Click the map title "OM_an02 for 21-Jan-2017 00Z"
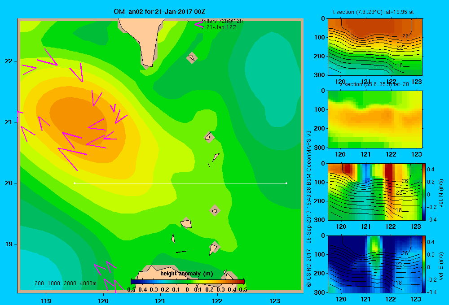Image resolution: width=449 pixels, height=305 pixels. (159, 12)
